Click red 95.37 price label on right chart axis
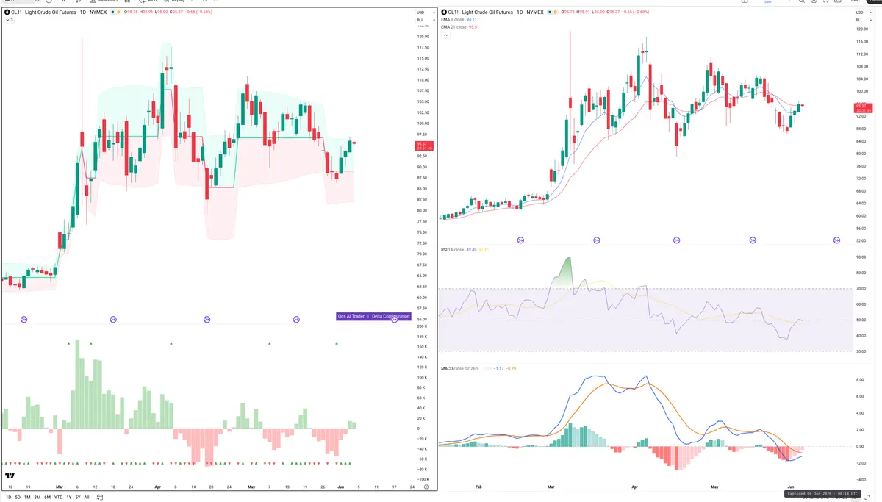Image resolution: width=882 pixels, height=502 pixels. (862, 109)
